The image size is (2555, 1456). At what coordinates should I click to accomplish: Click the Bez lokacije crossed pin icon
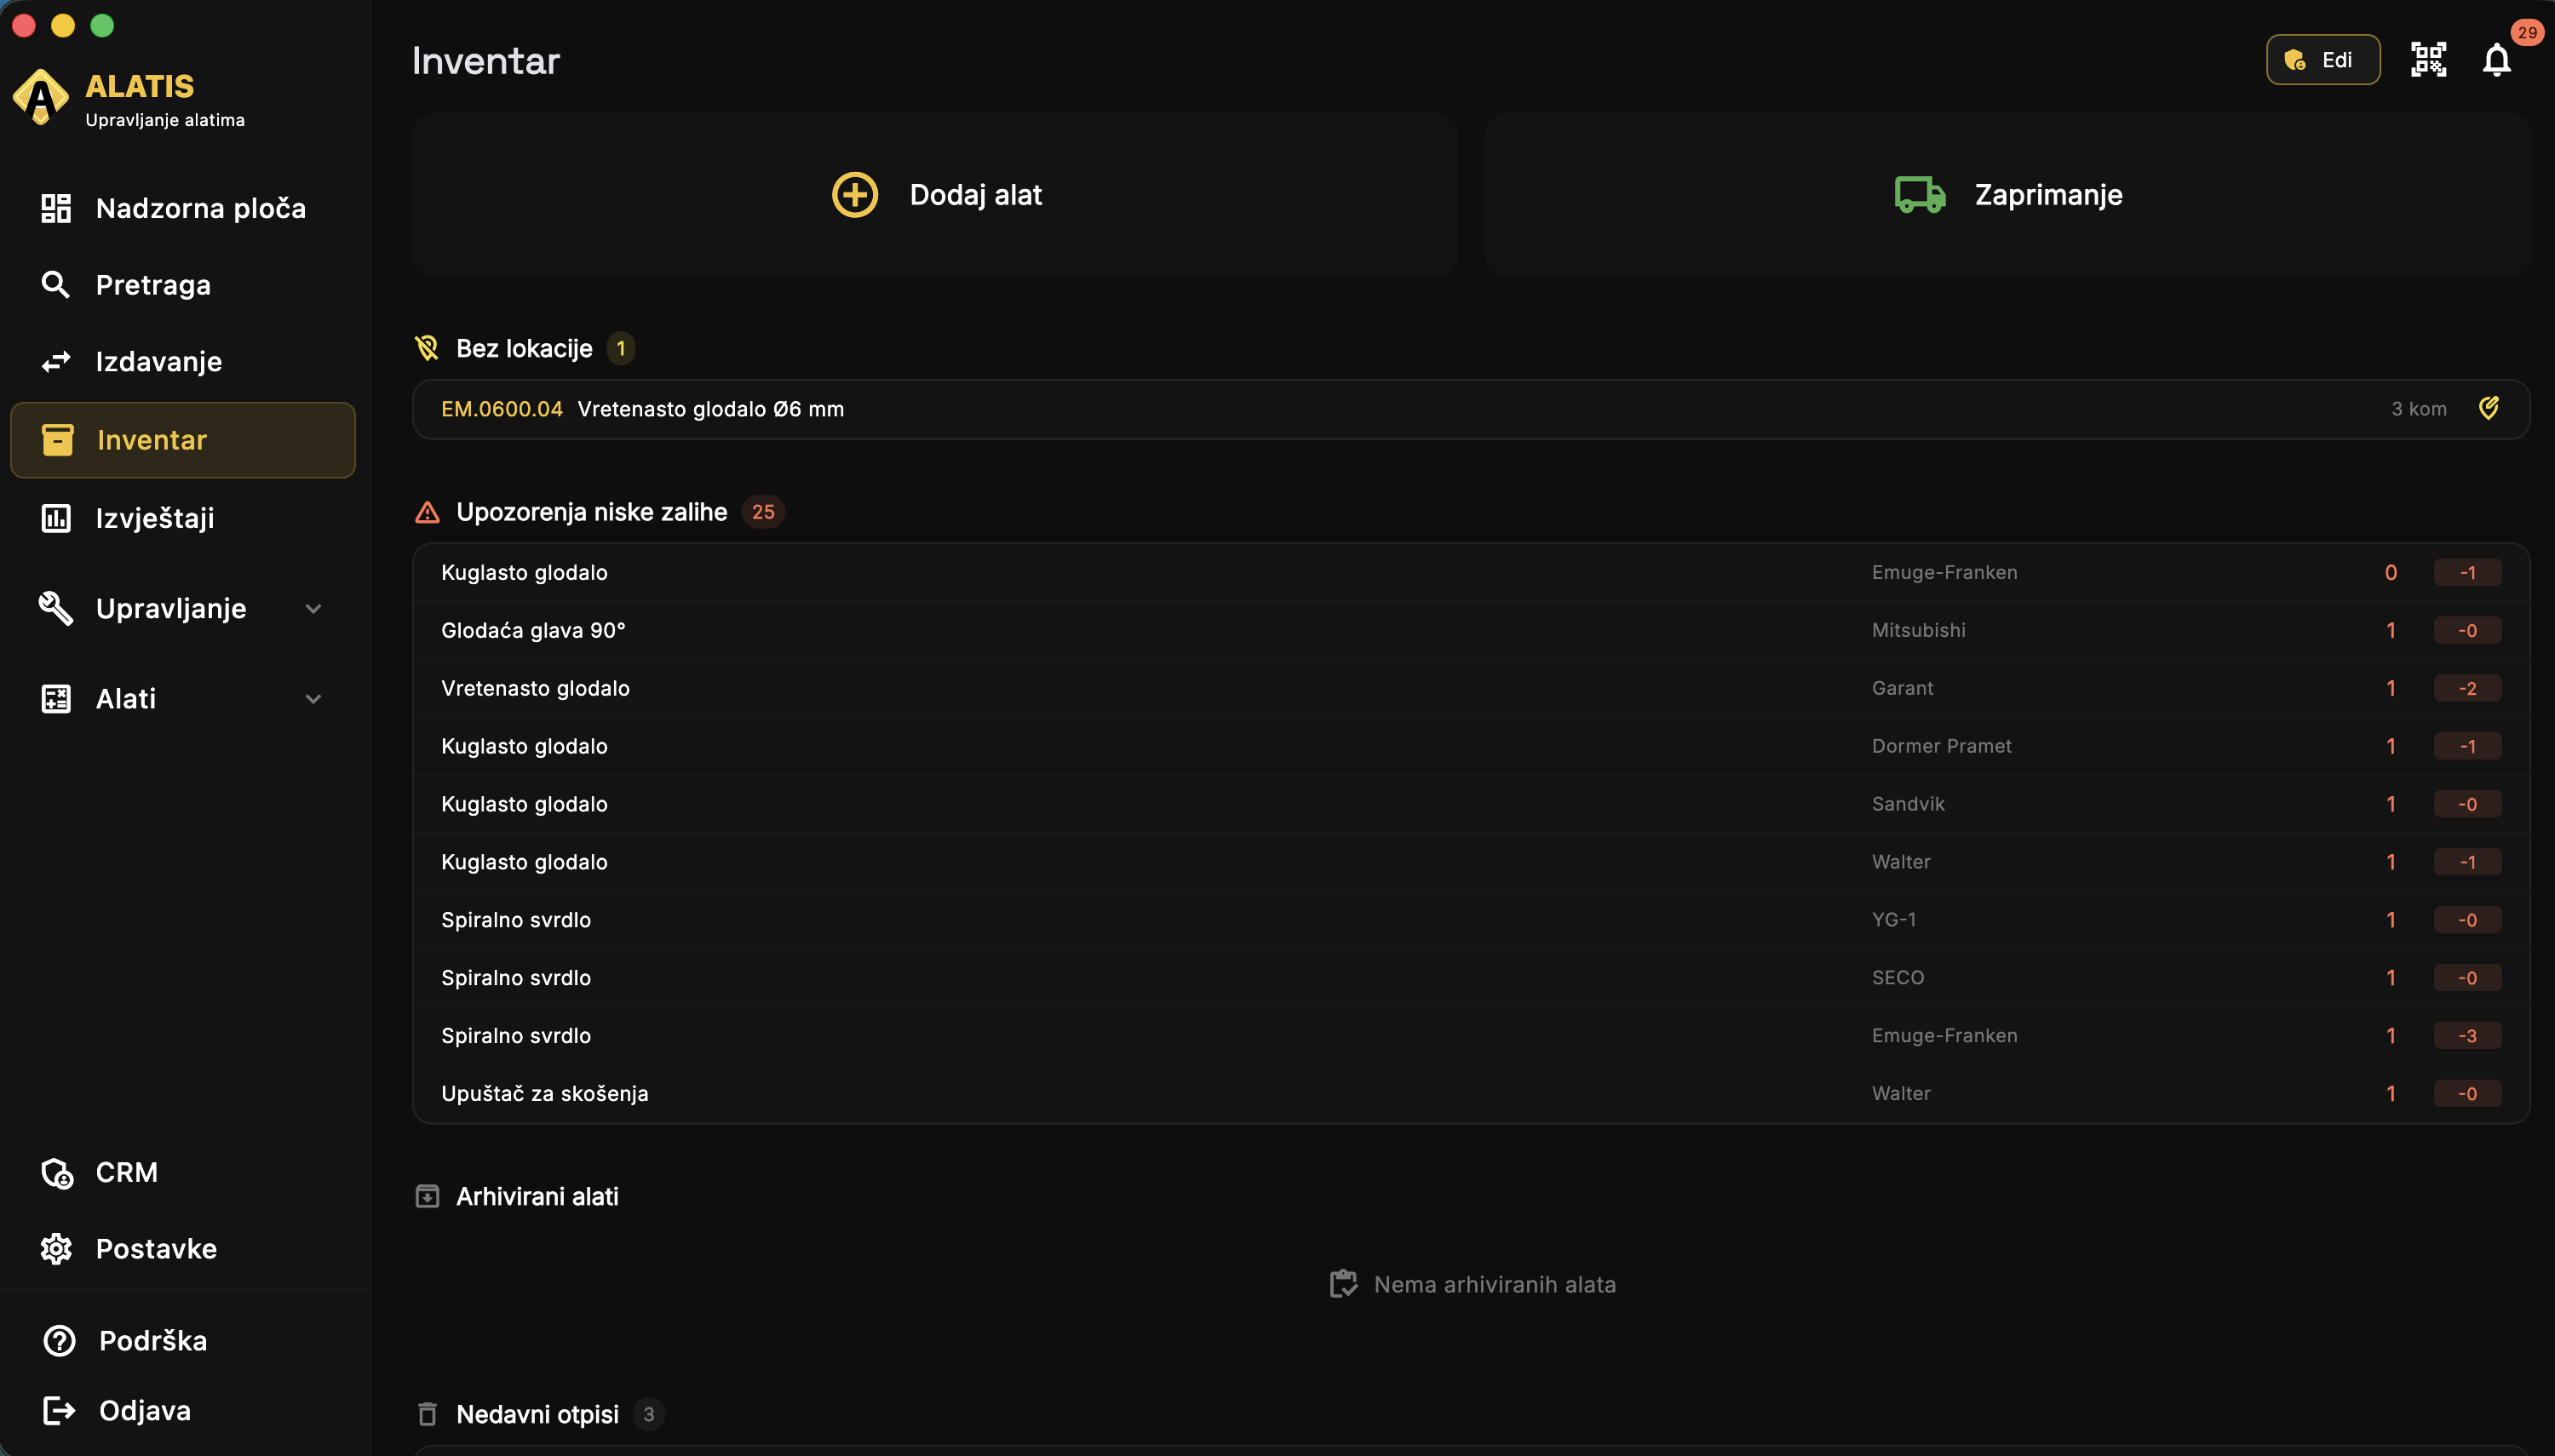[x=427, y=348]
